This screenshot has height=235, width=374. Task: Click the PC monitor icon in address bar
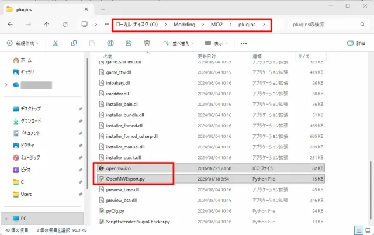pyautogui.click(x=84, y=25)
